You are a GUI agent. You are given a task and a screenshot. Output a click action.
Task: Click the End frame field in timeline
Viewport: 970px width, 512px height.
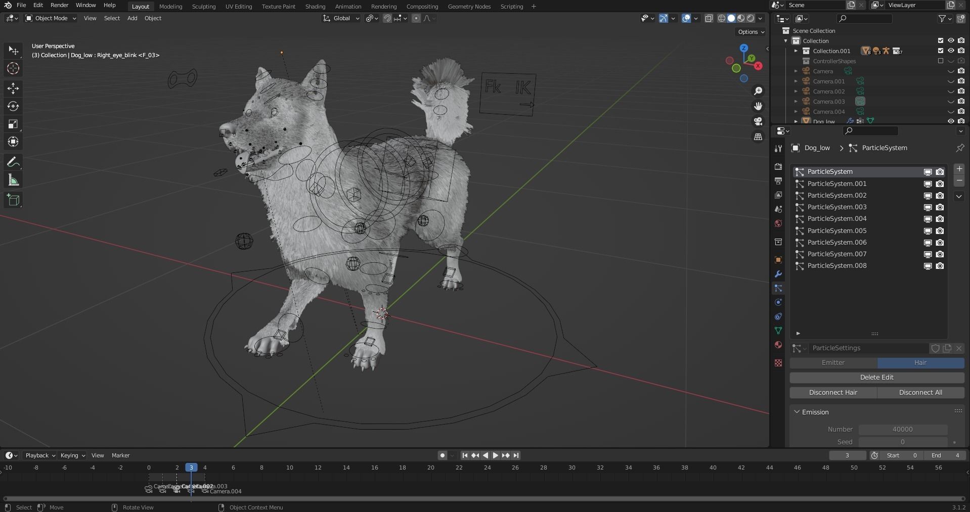pyautogui.click(x=945, y=455)
